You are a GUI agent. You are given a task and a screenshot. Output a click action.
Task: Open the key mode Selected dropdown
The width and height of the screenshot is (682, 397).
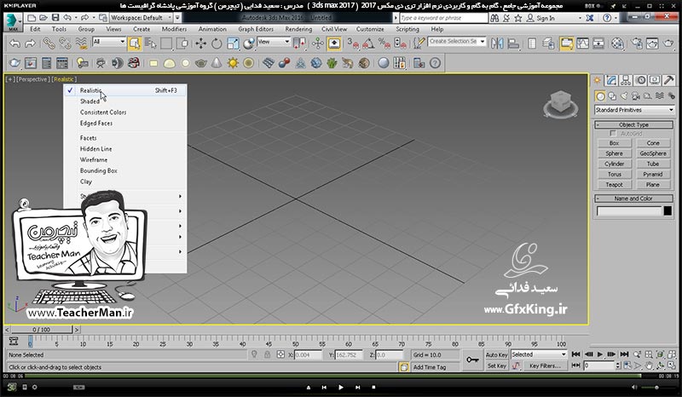coord(539,354)
